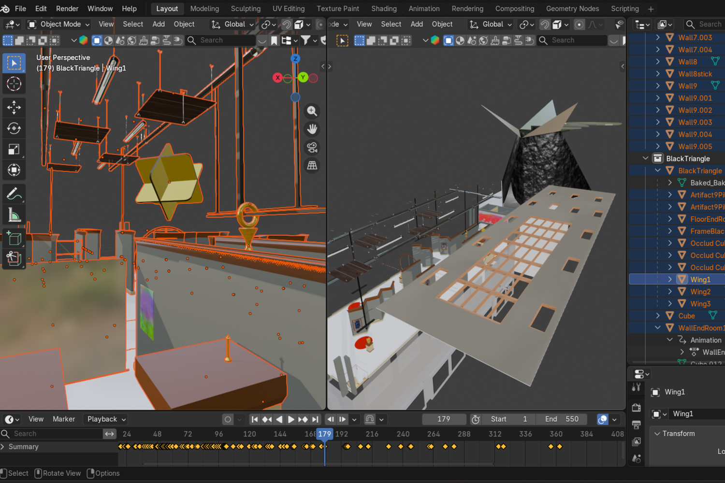This screenshot has width=725, height=483.
Task: Toggle proportional editing in the right viewport
Action: [x=580, y=25]
